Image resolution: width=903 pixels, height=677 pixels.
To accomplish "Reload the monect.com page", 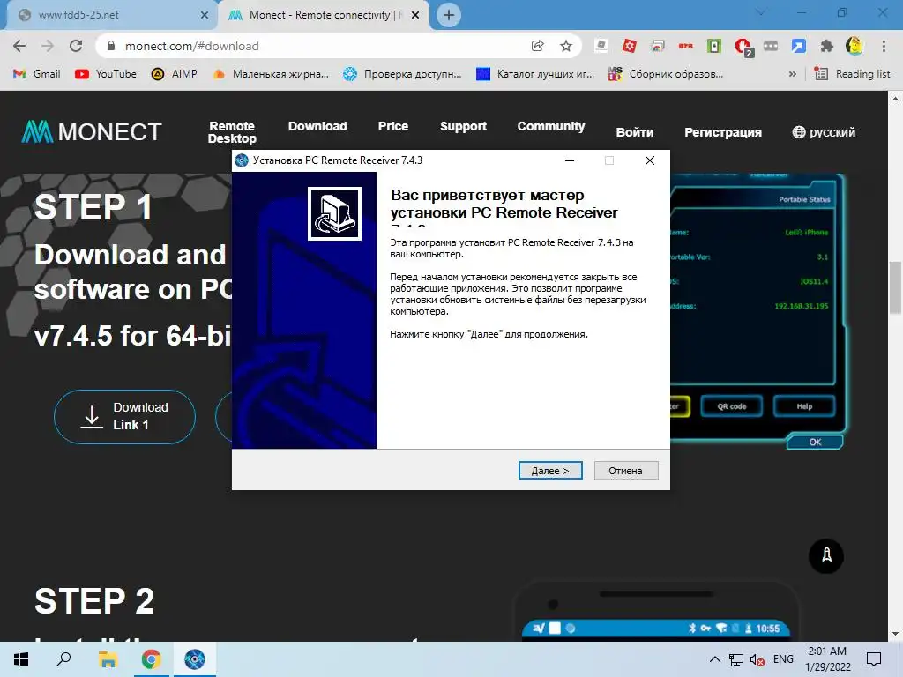I will tap(76, 46).
